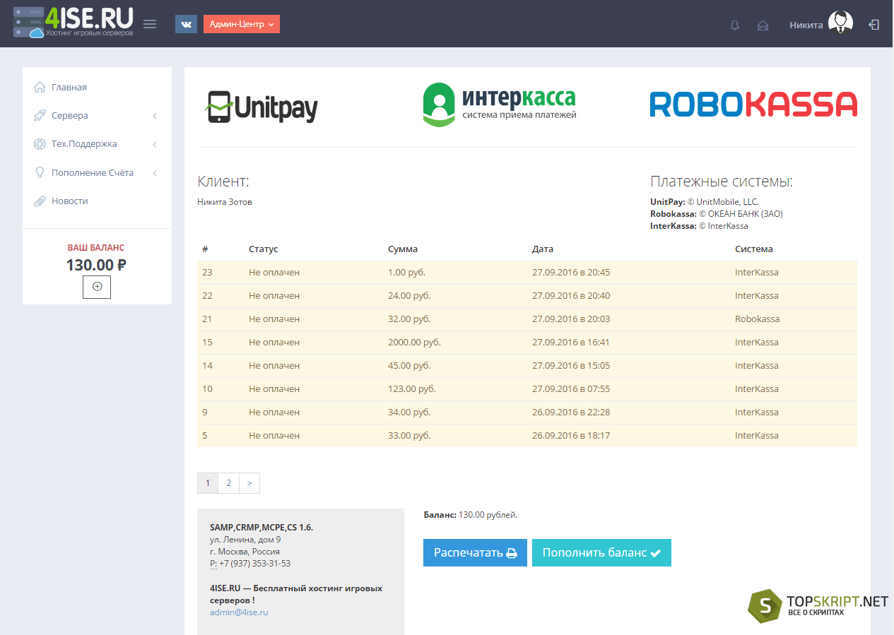Image resolution: width=894 pixels, height=635 pixels.
Task: Expand the Пополнение Счёта chevron
Action: coord(155,173)
